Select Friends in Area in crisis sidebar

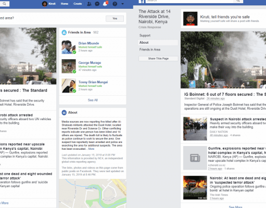[150, 49]
